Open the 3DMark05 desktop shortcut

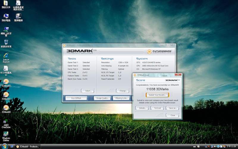pyautogui.click(x=6, y=96)
